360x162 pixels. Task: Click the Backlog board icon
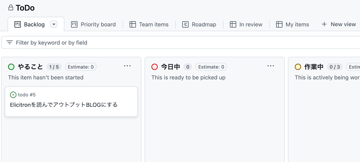(x=18, y=24)
